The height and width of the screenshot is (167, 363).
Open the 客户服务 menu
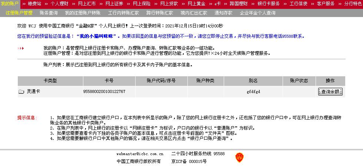pos(326,4)
